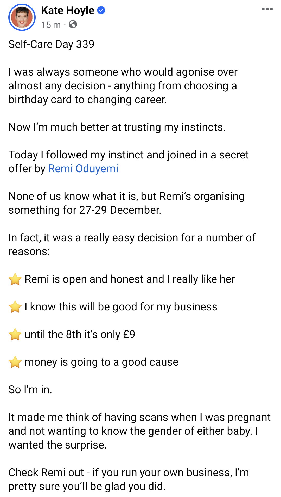
Task: Click the "agonise over almost any decision" paragraph
Action: click(123, 86)
